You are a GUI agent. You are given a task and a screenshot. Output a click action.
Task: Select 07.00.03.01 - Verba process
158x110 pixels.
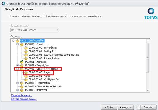point(39,76)
